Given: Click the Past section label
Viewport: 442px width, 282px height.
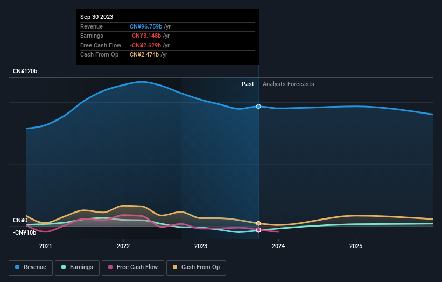Looking at the screenshot, I should [248, 84].
